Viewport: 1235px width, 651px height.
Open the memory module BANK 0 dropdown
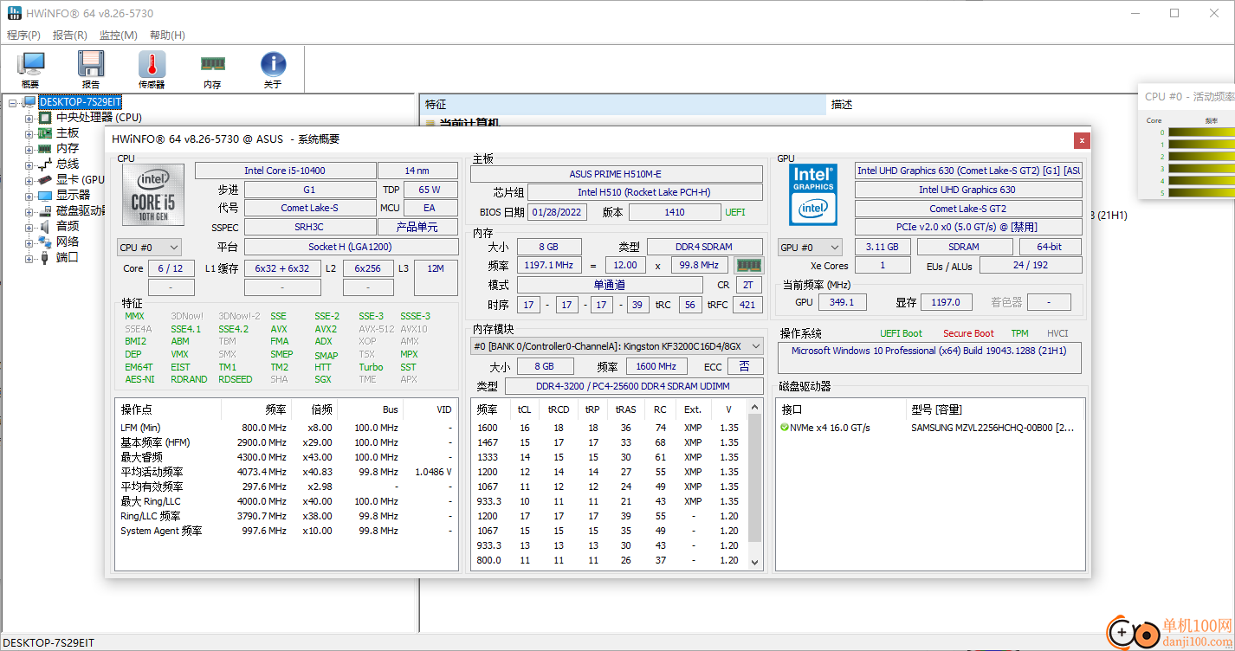pos(617,346)
